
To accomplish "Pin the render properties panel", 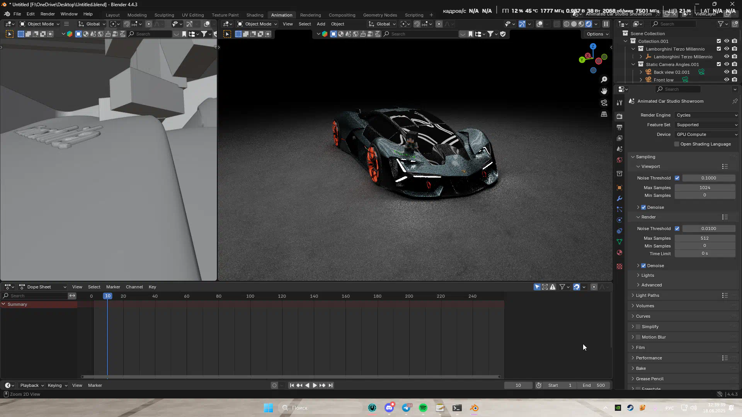I will click(x=735, y=101).
